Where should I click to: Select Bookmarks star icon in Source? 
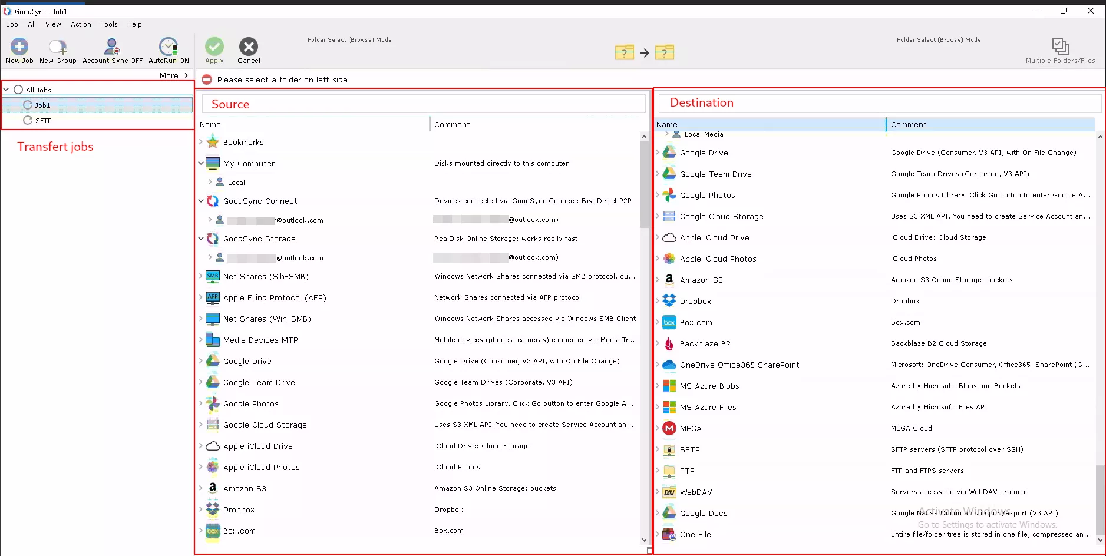point(213,142)
